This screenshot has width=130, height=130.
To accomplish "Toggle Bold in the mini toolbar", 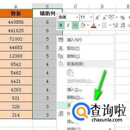I will click(x=61, y=25).
